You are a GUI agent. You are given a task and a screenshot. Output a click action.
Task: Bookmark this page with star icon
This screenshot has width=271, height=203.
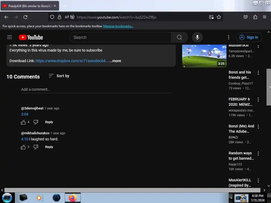219,17
